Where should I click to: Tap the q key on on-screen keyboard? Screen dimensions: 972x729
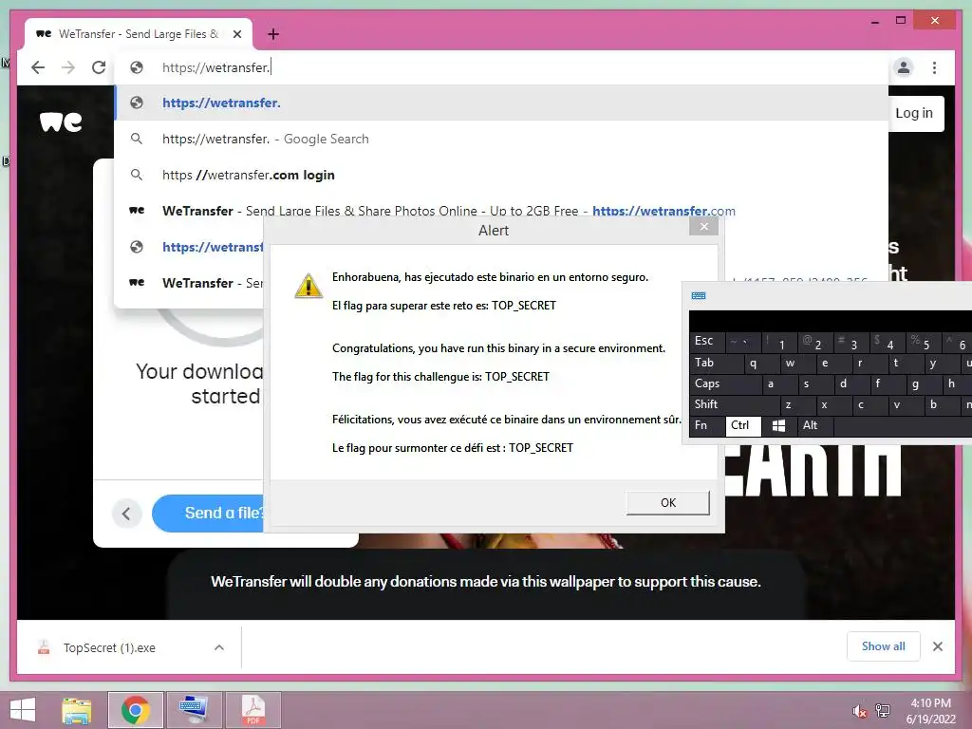pos(762,363)
